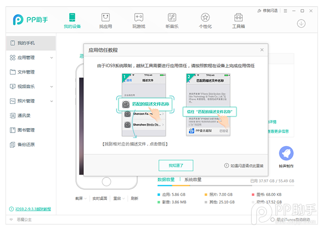Open the 个性化 tab
The image size is (324, 231).
205,21
